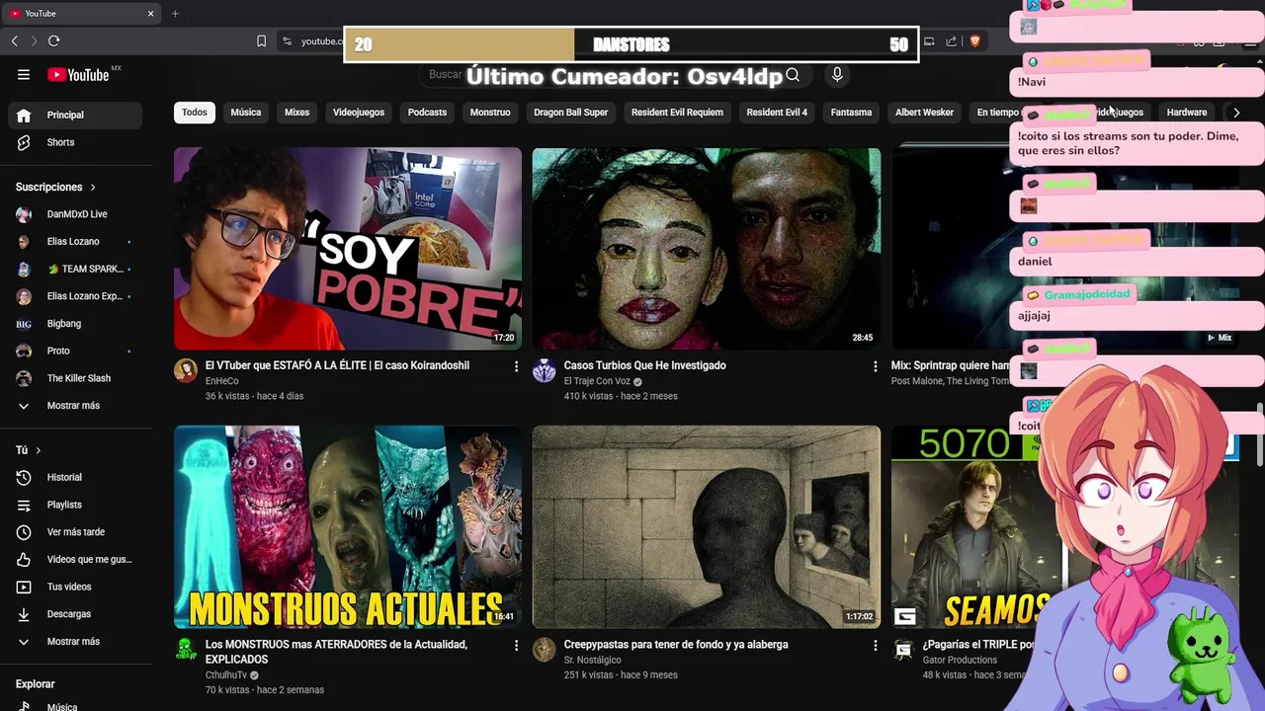Open Música under Explorar section
The height and width of the screenshot is (711, 1265).
click(x=75, y=706)
